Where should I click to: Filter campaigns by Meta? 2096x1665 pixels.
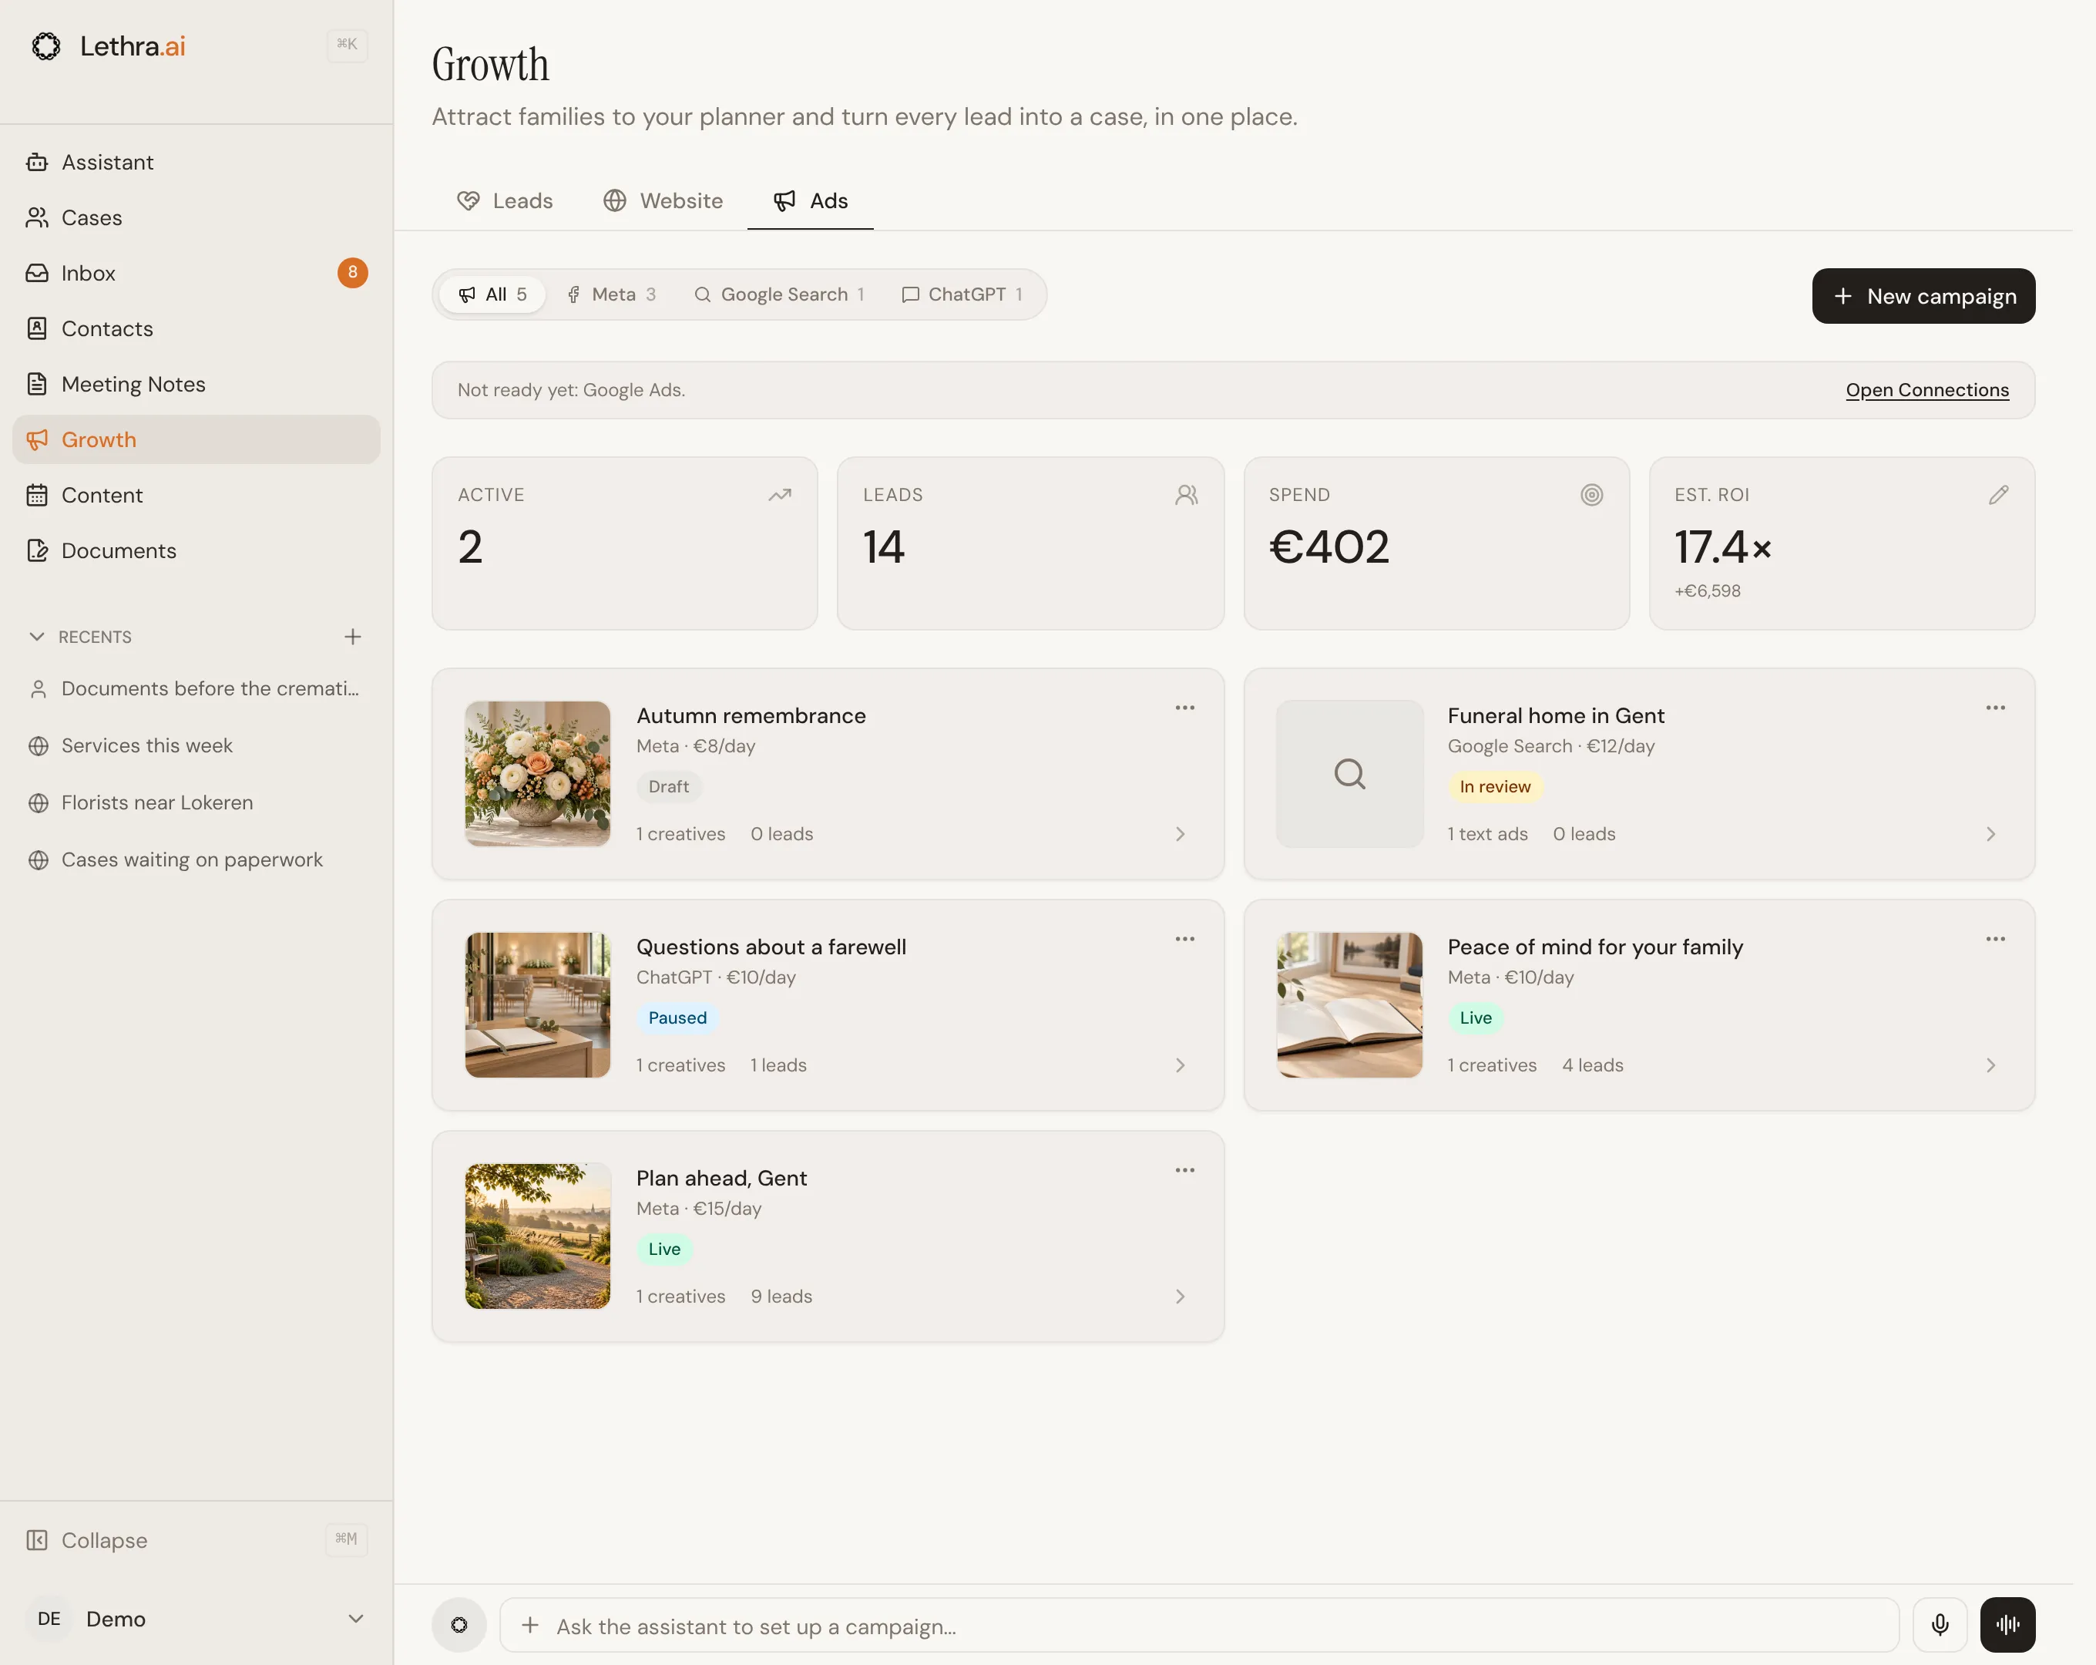(612, 294)
